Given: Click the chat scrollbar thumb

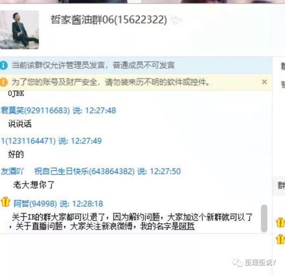Looking at the screenshot, I should point(264,219).
